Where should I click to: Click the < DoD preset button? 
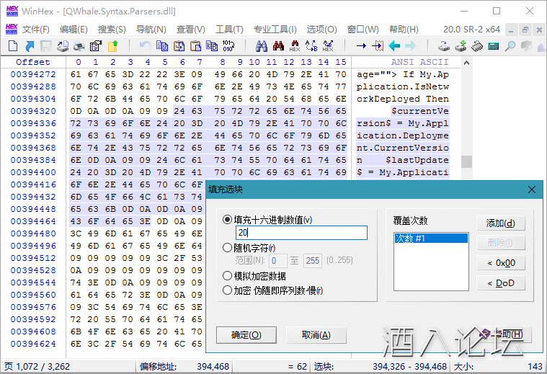(500, 283)
